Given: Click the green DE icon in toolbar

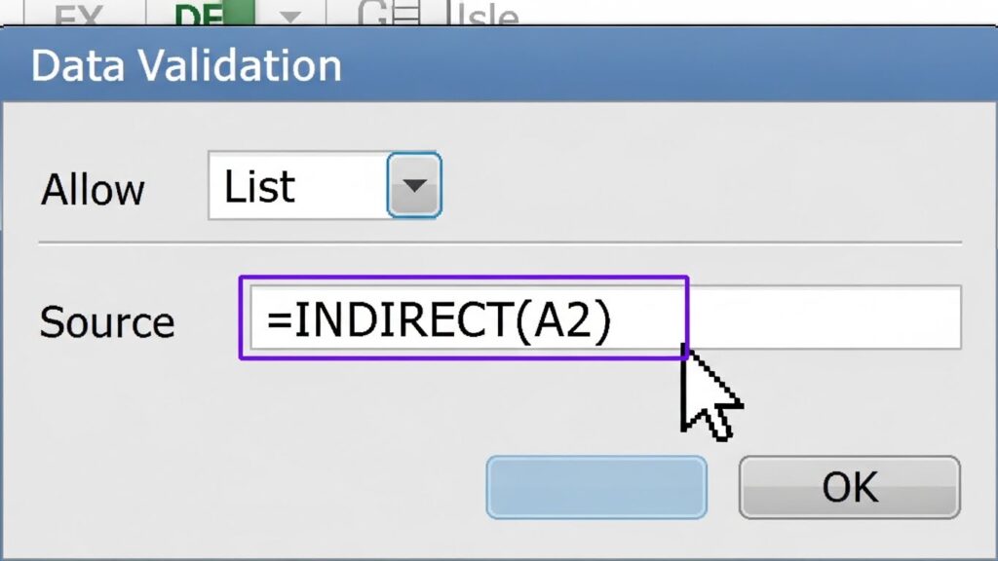Looking at the screenshot, I should pyautogui.click(x=211, y=17).
